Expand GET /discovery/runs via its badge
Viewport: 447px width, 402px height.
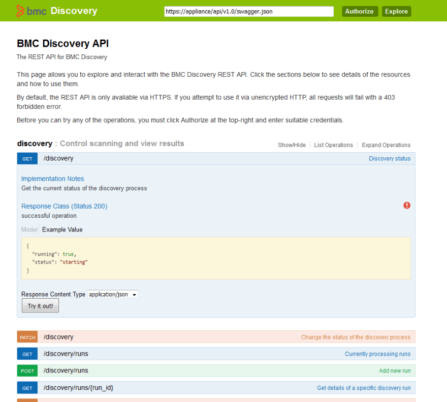[27, 354]
